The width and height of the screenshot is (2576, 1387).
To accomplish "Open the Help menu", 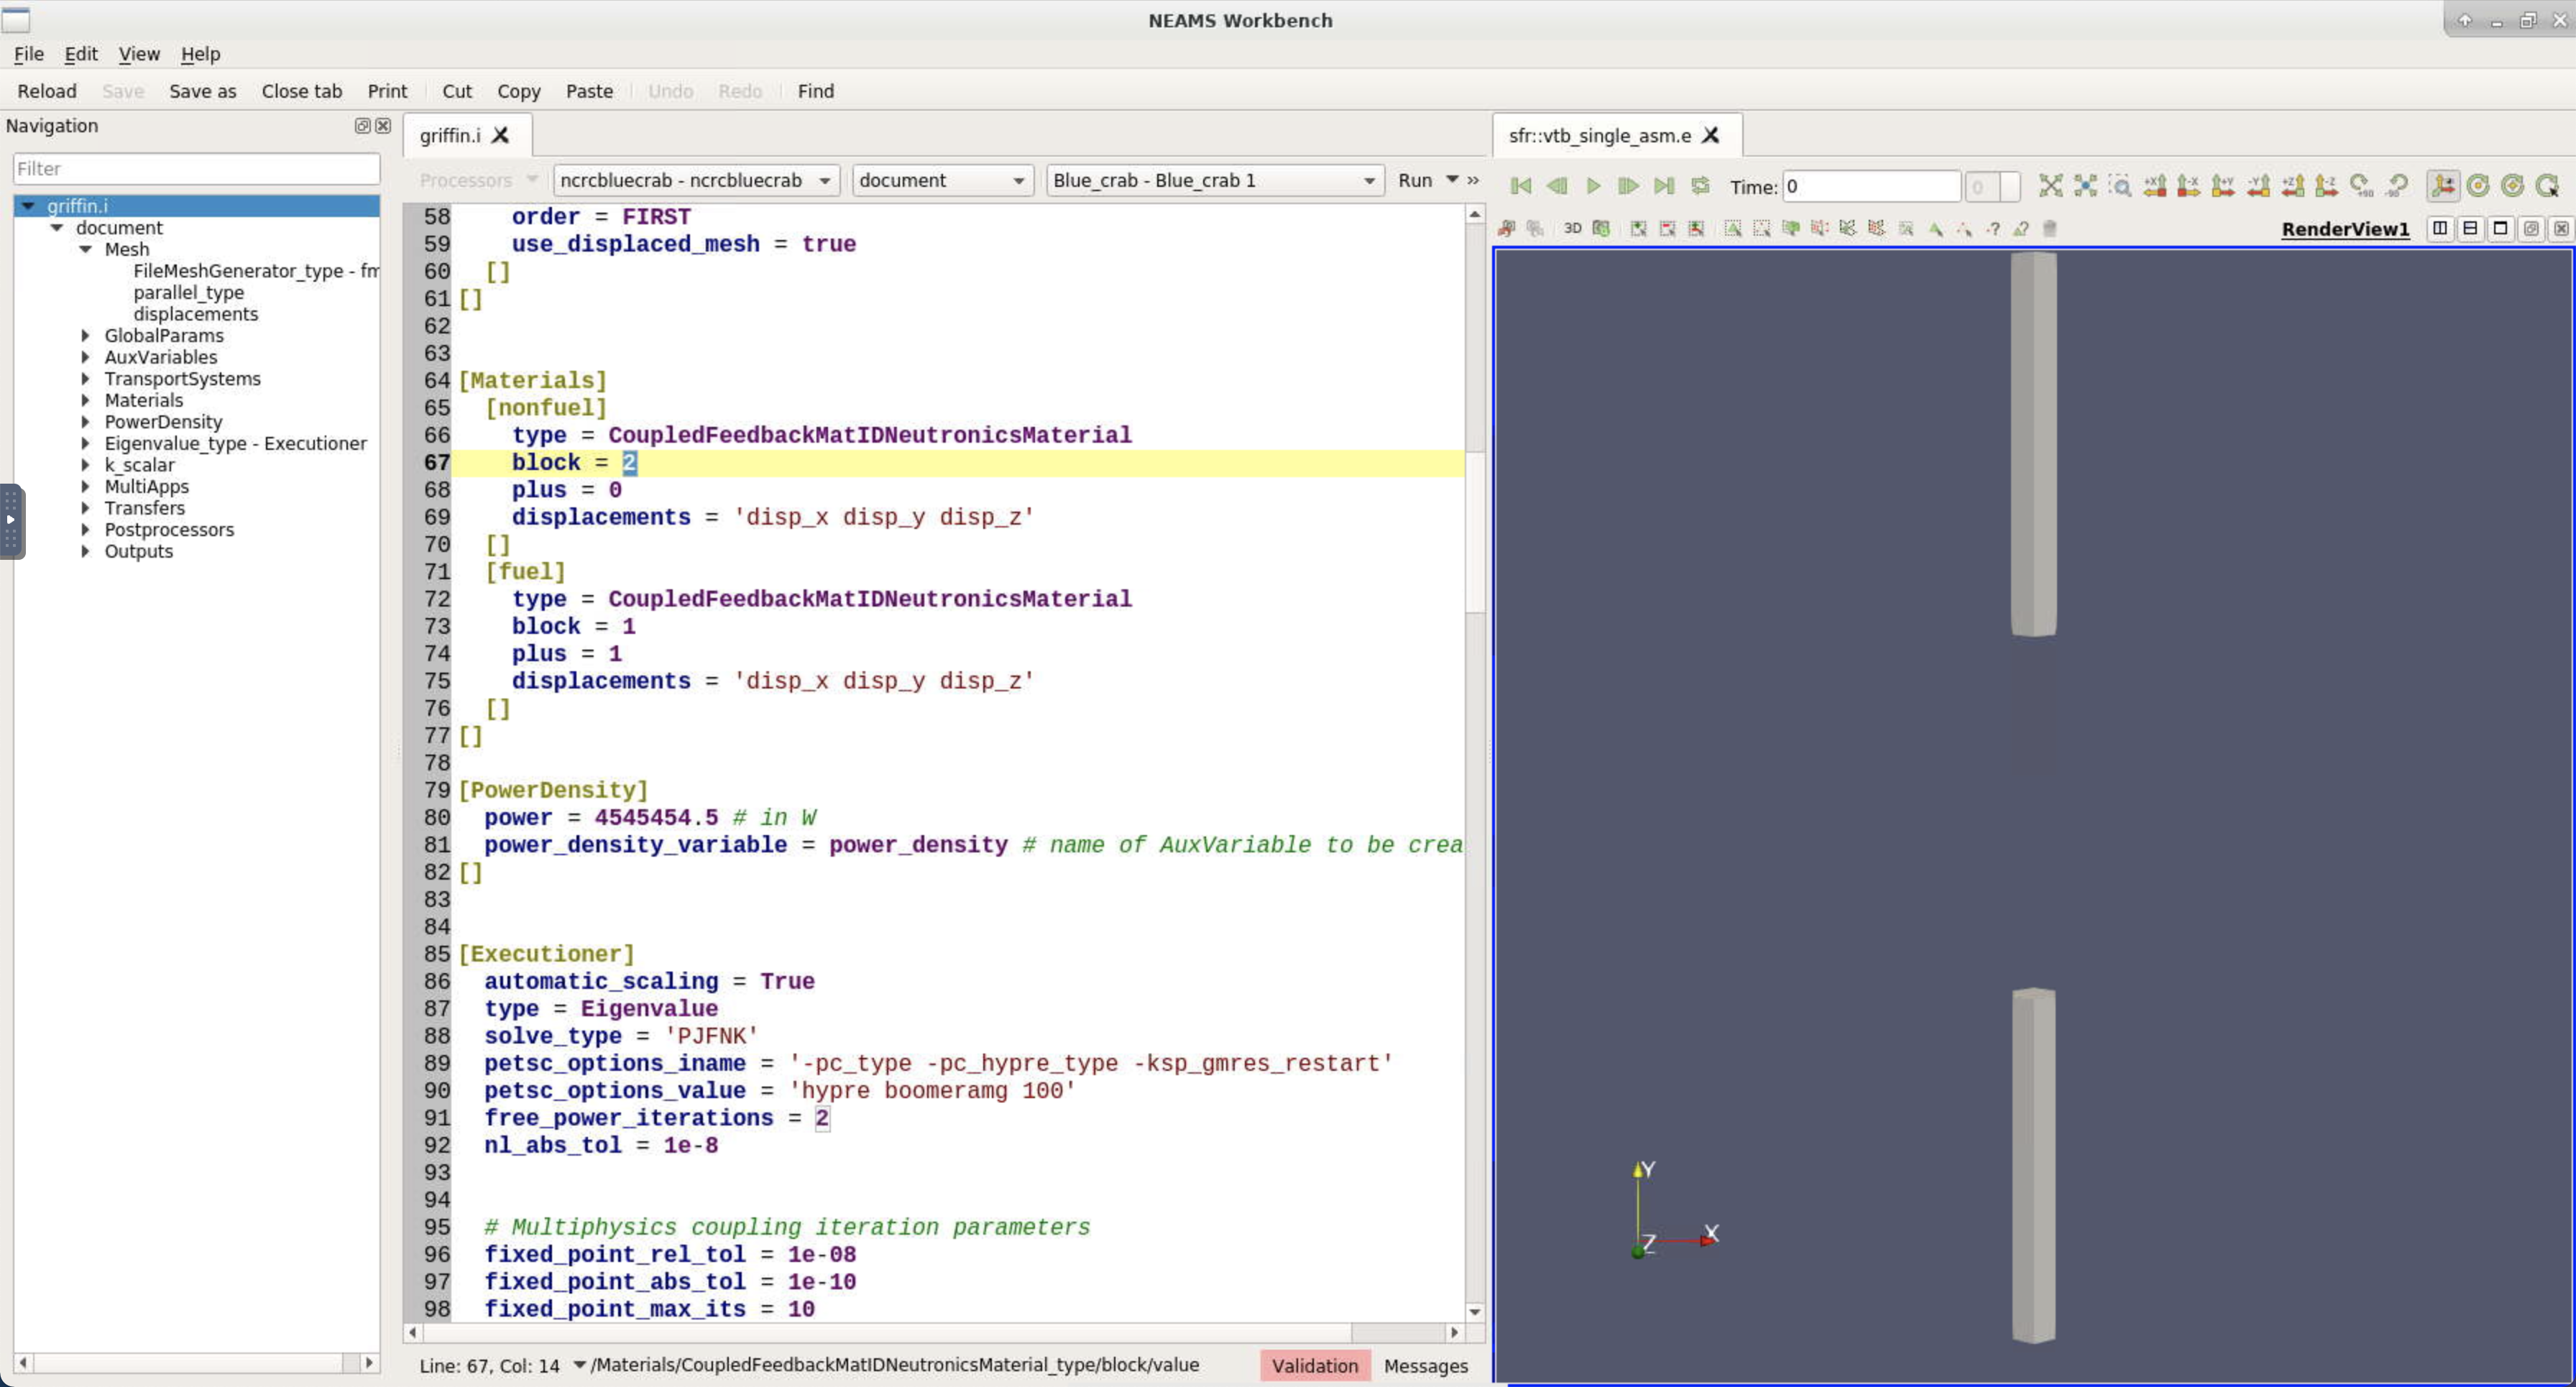I will [200, 54].
